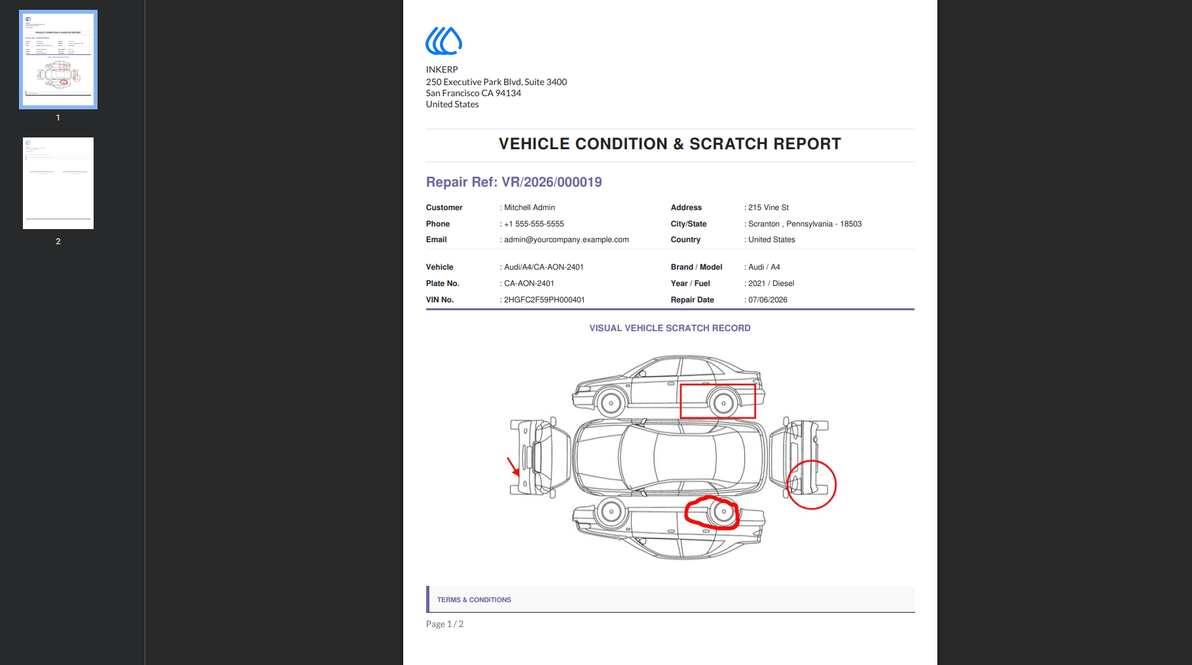Screen dimensions: 1192x665
Task: Select email admin@yourcompany.example.com
Action: point(566,240)
